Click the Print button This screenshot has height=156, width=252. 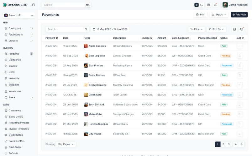tap(201, 15)
